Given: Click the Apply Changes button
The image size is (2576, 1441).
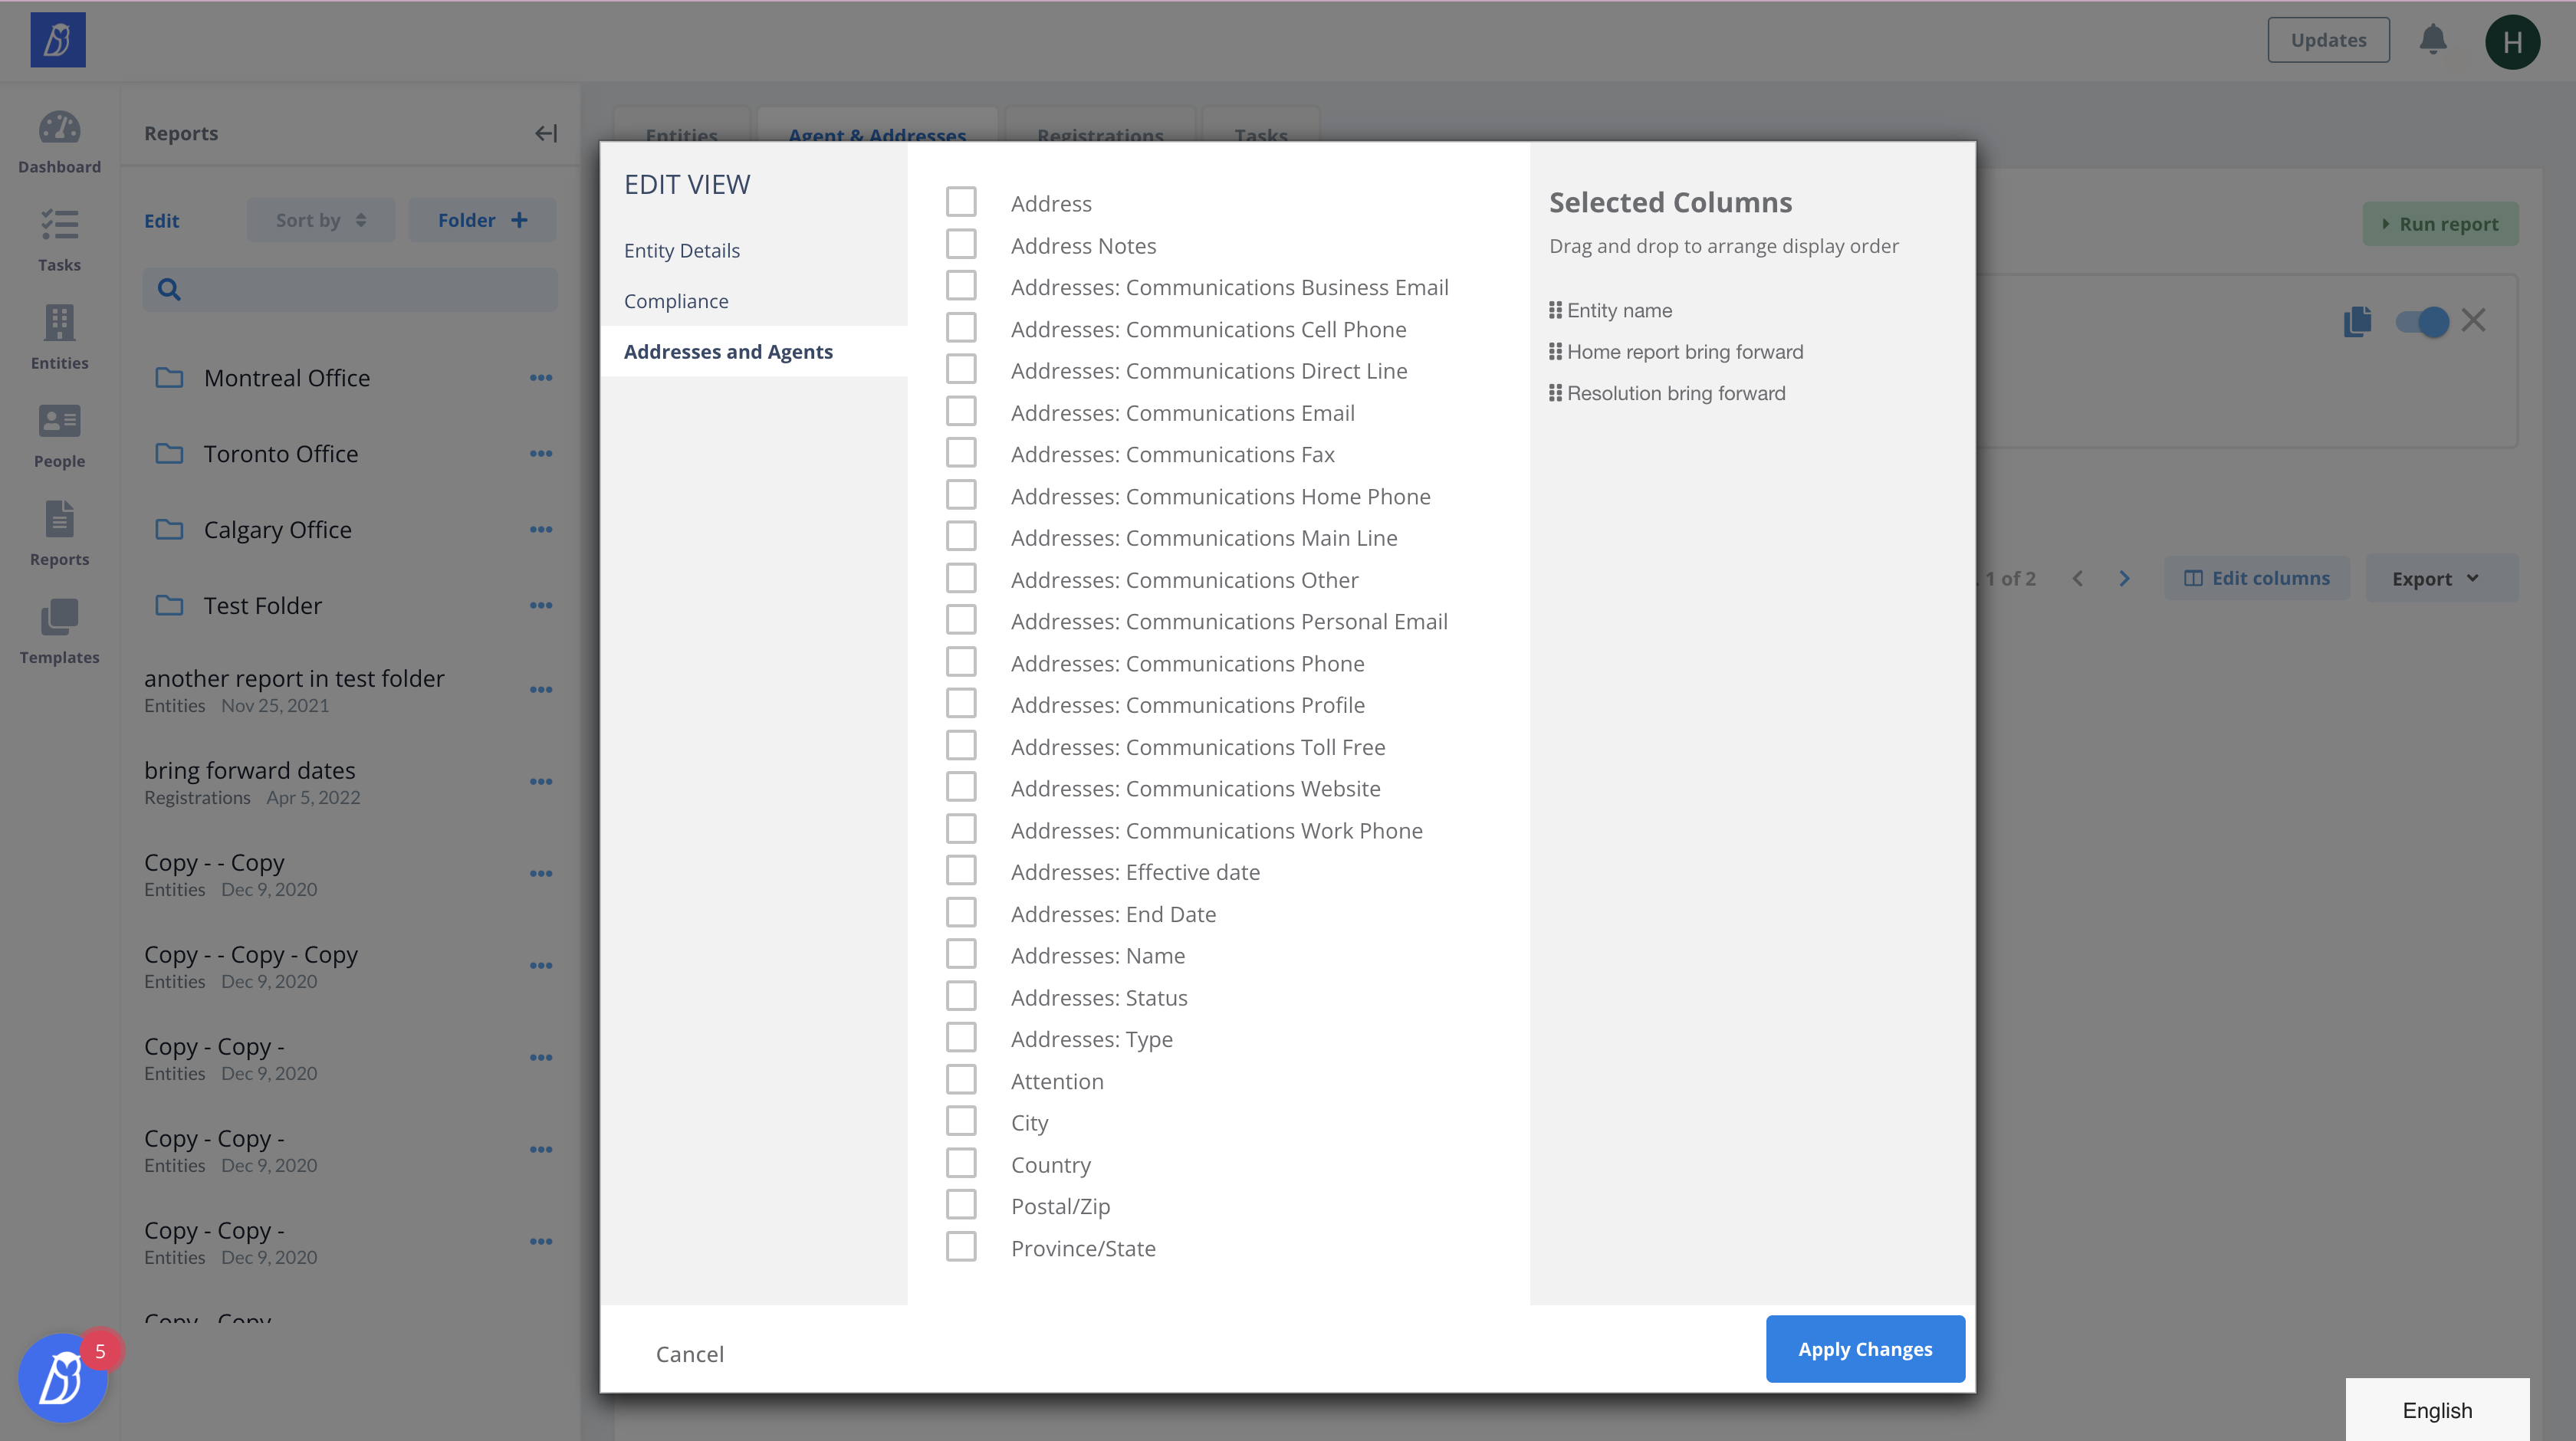Looking at the screenshot, I should pyautogui.click(x=1864, y=1349).
